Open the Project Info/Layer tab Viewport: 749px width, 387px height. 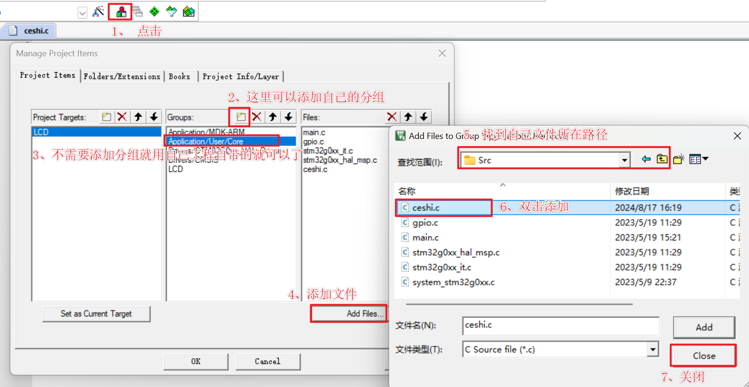pyautogui.click(x=241, y=77)
